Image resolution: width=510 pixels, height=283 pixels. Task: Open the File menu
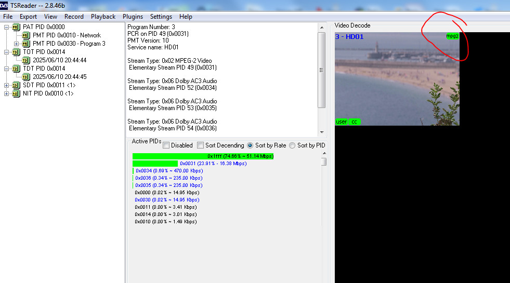[x=8, y=17]
